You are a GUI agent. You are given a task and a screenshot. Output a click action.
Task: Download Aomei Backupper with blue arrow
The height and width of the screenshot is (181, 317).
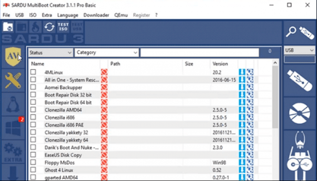[242, 87]
